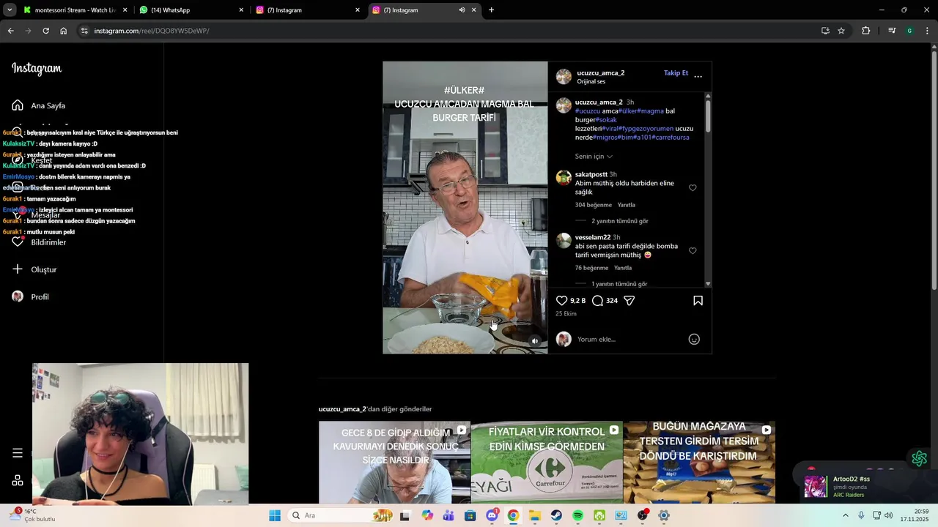Show the 1 reply under vesselam22's comment
Viewport: 938px width, 527px height.
tap(619, 284)
